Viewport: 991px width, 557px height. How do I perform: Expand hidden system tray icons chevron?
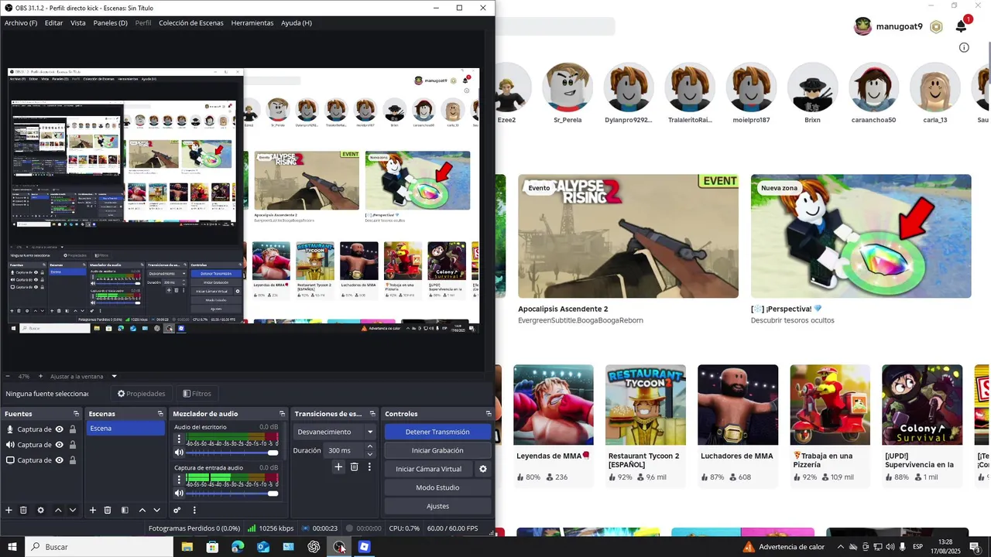click(841, 547)
